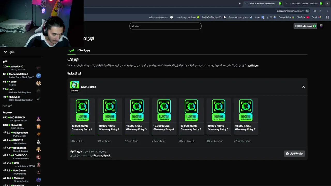Click the MOJREMCO channel avatar
Image resolution: width=331 pixels, height=186 pixels.
click(39, 119)
